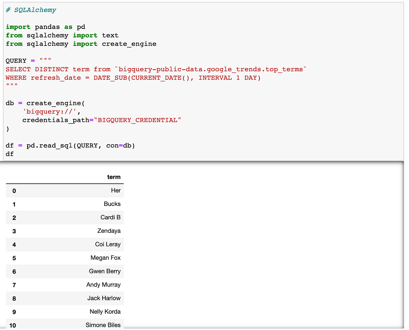This screenshot has width=409, height=330.
Task: Select the 'Megan Fox' table cell
Action: 105,258
